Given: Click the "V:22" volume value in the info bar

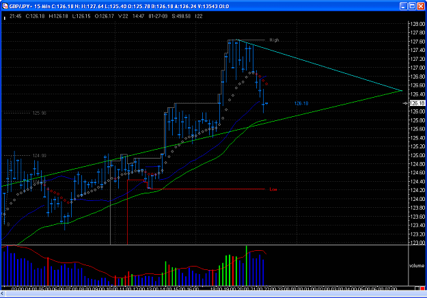Looking at the screenshot, I should coord(123,16).
